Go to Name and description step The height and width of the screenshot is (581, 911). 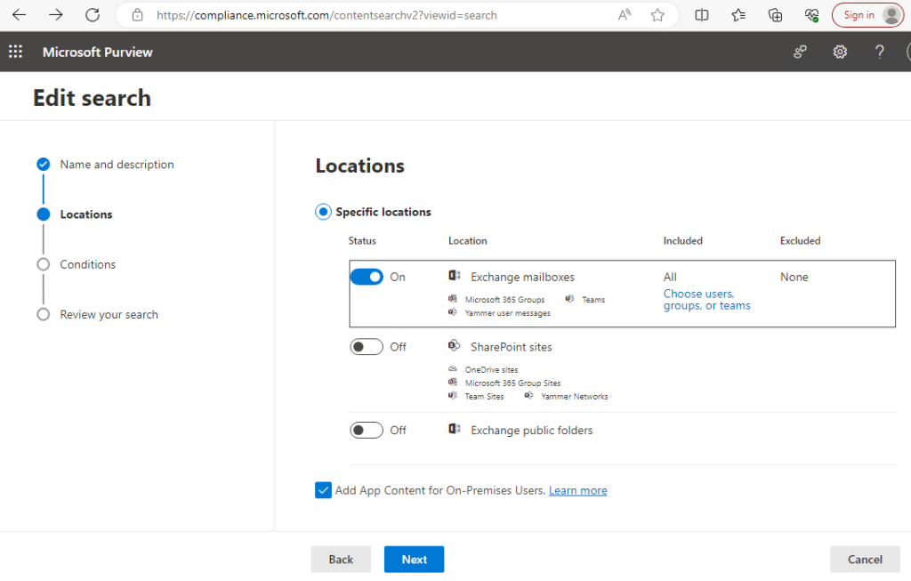click(x=117, y=165)
